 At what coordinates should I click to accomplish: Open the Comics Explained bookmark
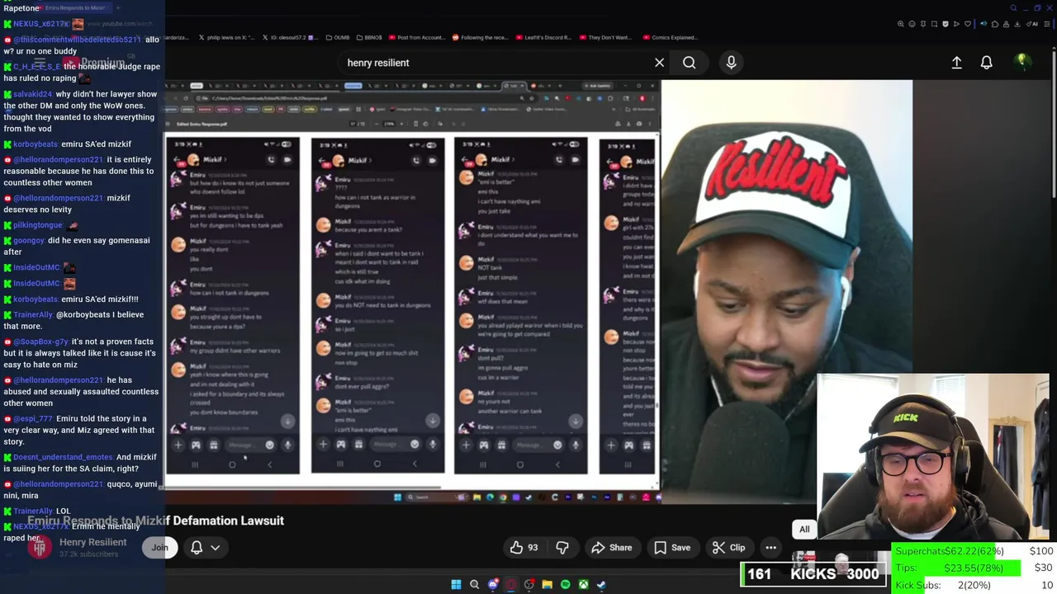pyautogui.click(x=669, y=37)
